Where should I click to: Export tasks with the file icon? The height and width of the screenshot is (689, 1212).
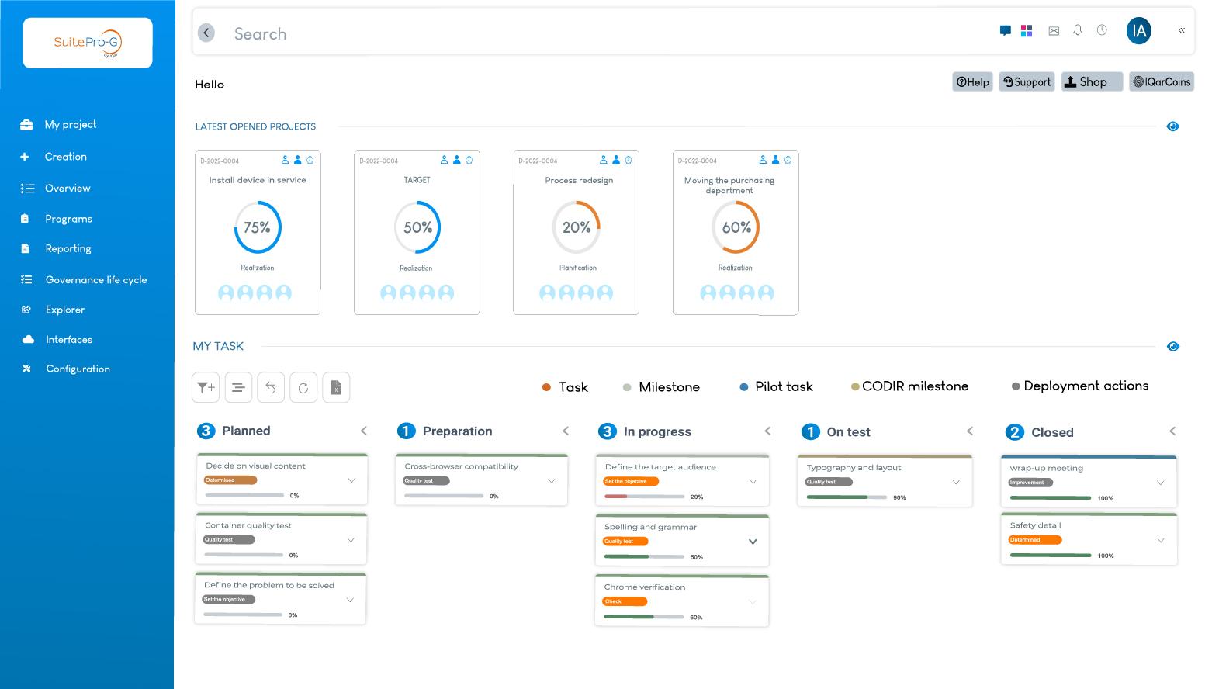[336, 387]
